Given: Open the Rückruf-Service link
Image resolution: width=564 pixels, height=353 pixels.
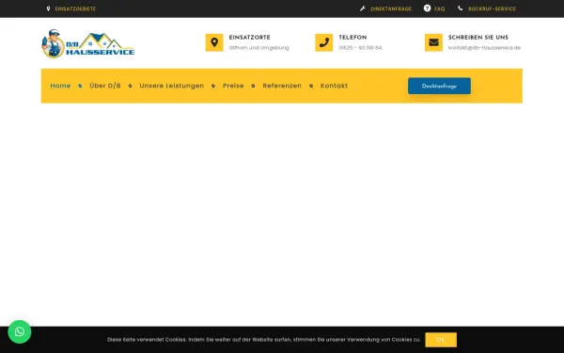Looking at the screenshot, I should coord(492,8).
